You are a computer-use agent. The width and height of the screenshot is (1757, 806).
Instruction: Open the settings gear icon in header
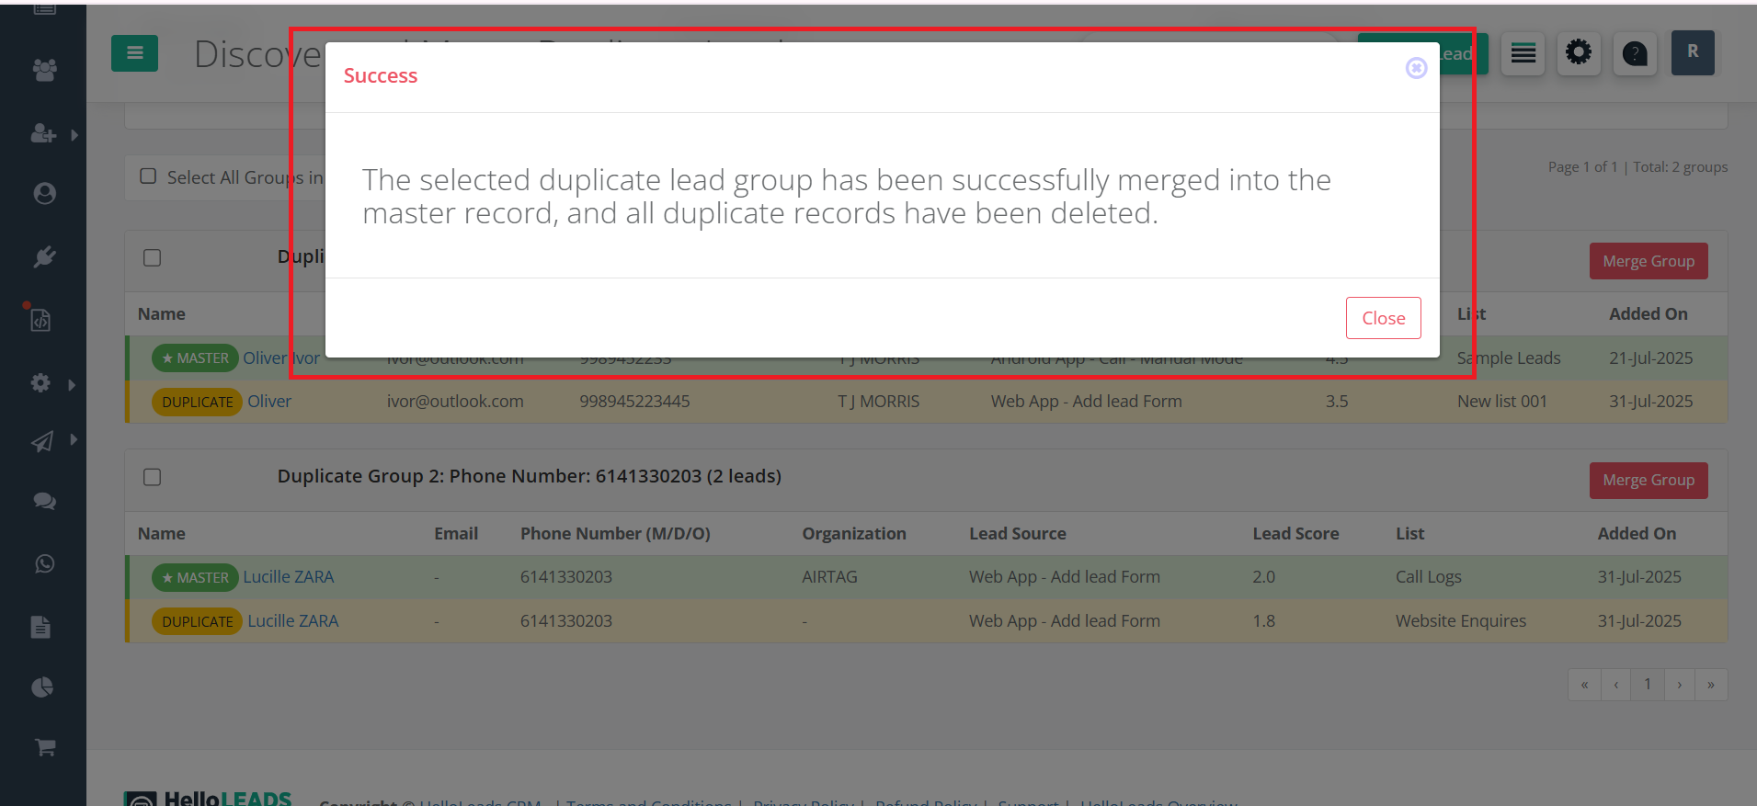[1579, 53]
